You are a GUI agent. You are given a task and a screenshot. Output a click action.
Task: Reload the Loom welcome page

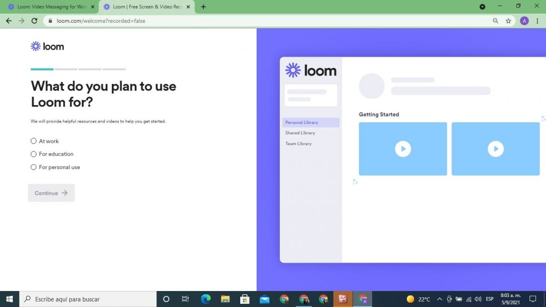coord(34,21)
